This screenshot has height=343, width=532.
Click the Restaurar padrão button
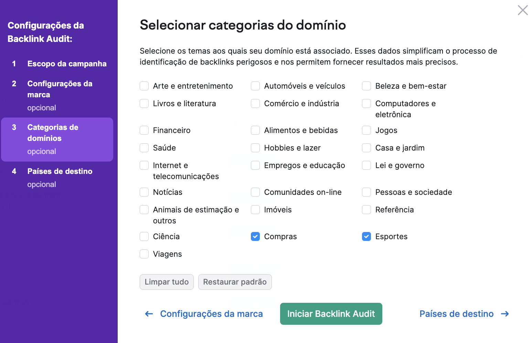235,282
